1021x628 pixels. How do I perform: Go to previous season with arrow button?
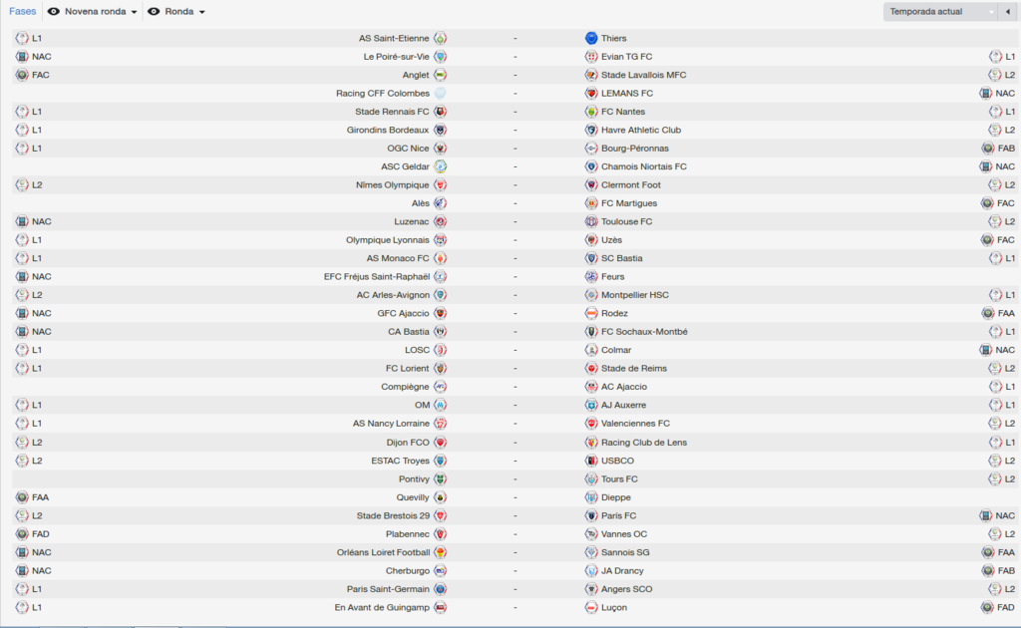[x=1008, y=12]
